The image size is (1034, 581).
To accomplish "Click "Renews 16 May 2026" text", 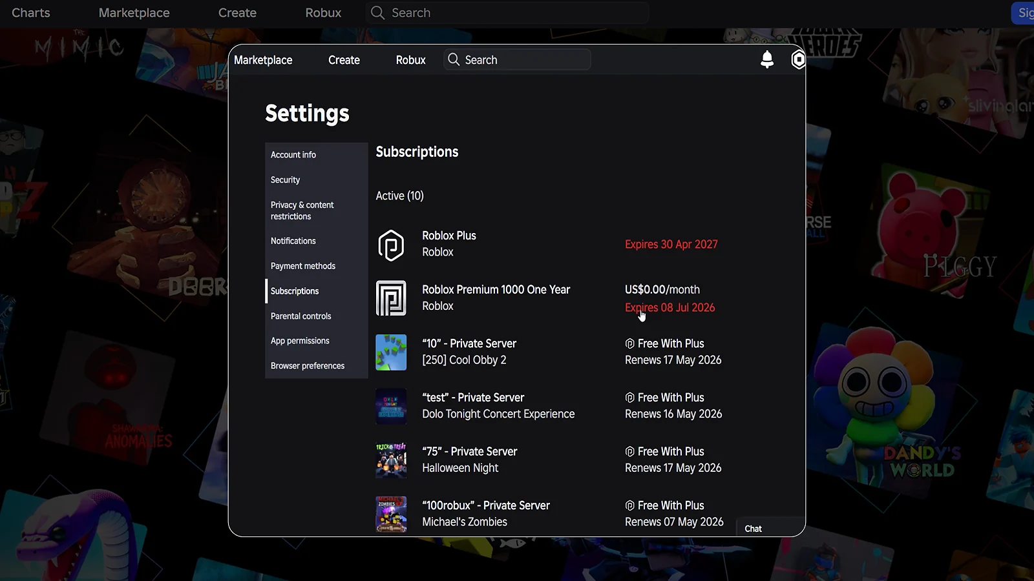I will click(673, 414).
